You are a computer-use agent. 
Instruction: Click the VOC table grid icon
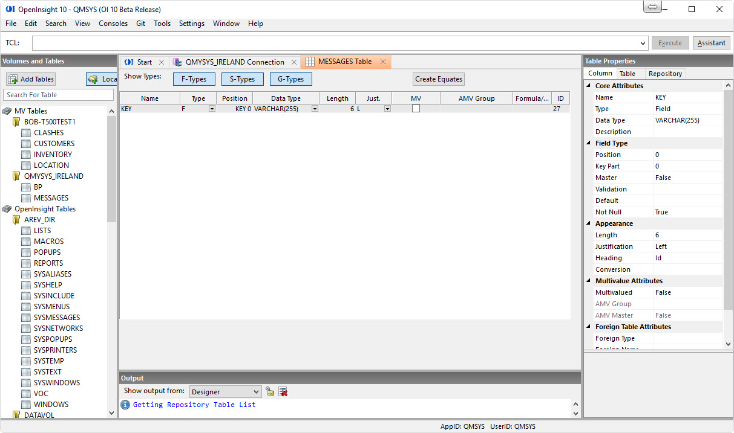[26, 394]
